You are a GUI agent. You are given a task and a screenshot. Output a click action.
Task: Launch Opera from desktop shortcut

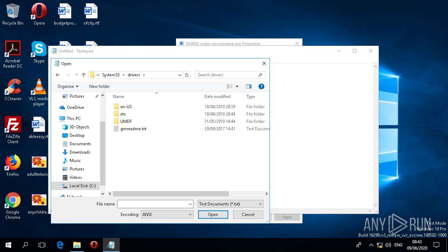tap(39, 15)
